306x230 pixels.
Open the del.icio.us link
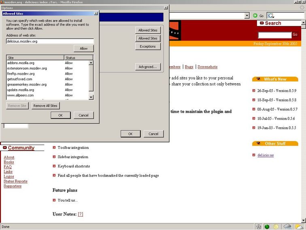coord(266,155)
